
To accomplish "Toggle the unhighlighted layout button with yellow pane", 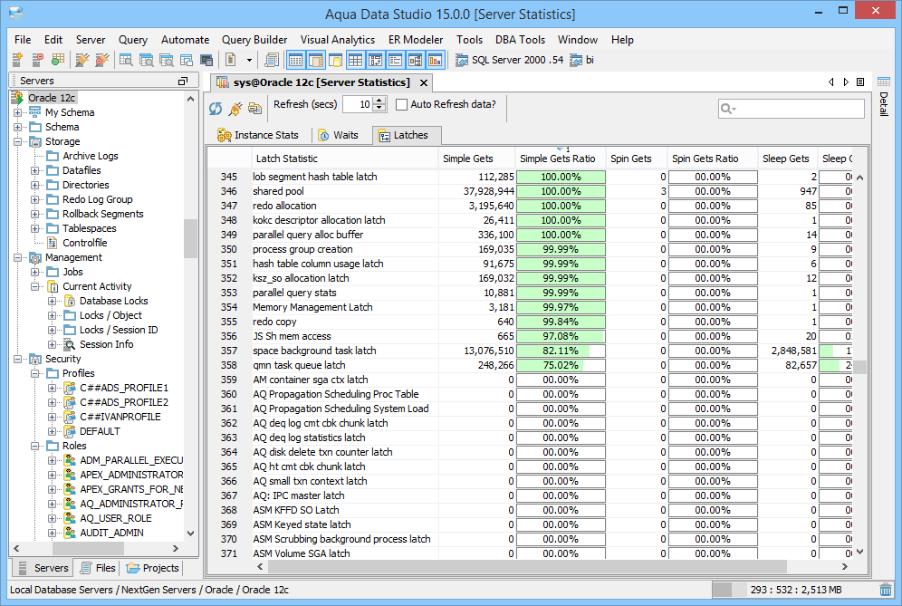I will coord(335,60).
